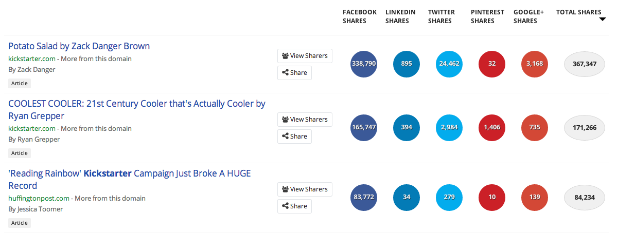Click huffingtonpost.com domain link
The image size is (617, 233).
(x=39, y=198)
